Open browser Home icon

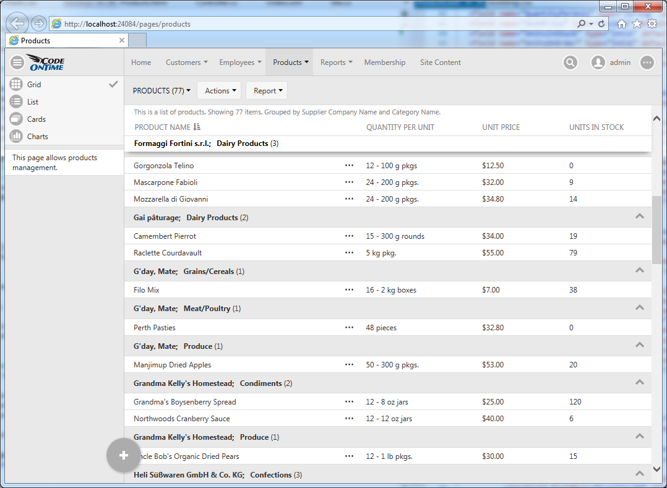[x=621, y=24]
